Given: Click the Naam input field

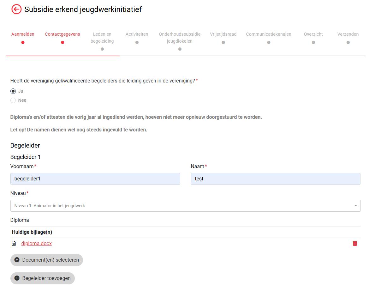Looking at the screenshot, I should point(276,179).
